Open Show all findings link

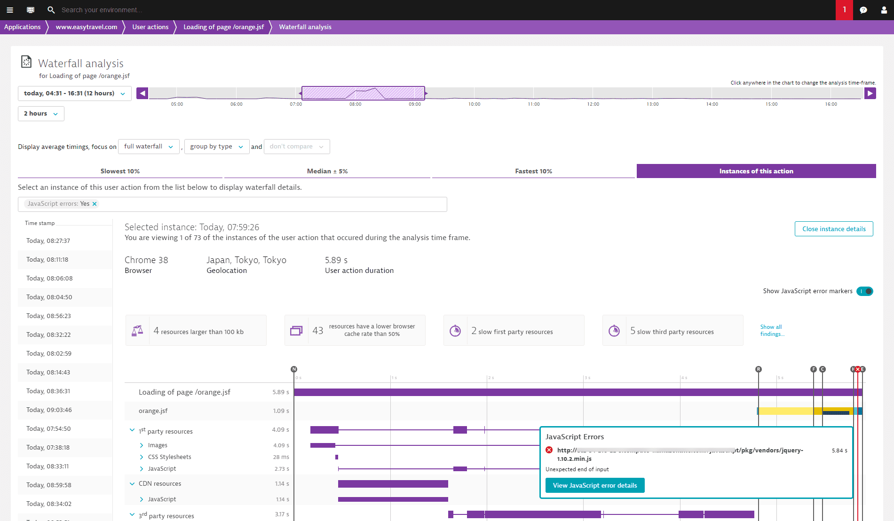click(x=771, y=330)
